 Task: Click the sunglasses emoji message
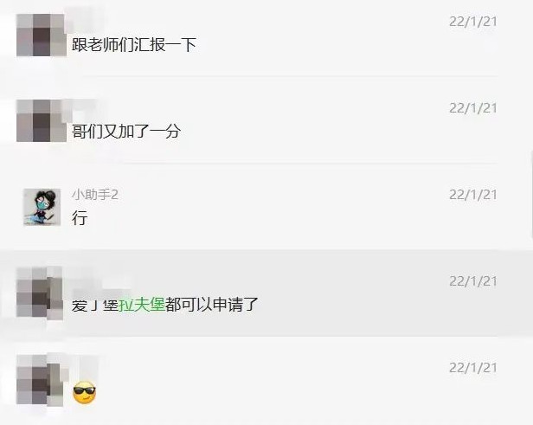tap(84, 392)
